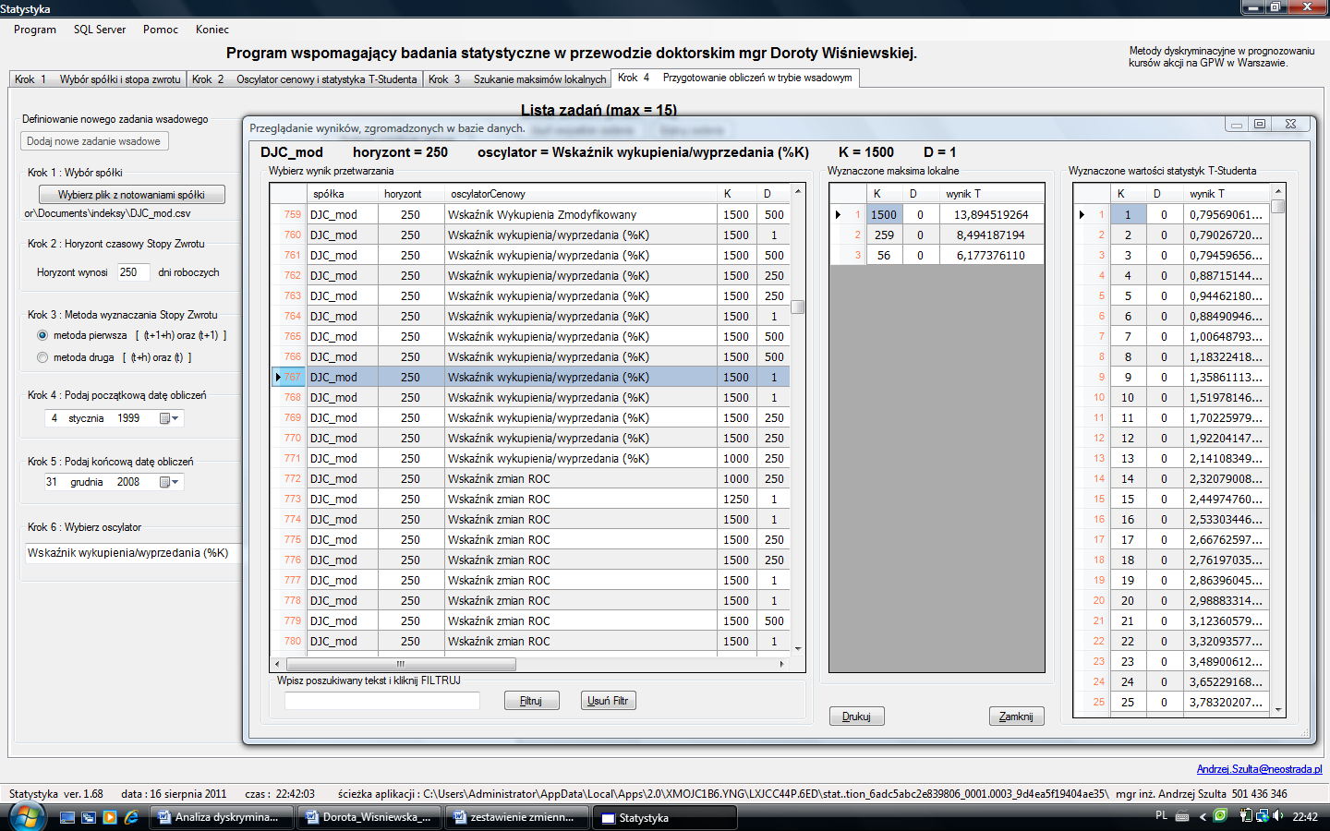Maximize the Przeglądanie wyników dialog
1330x831 pixels.
click(x=1260, y=124)
